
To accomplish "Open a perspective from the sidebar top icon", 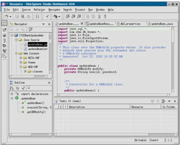I will (4, 23).
